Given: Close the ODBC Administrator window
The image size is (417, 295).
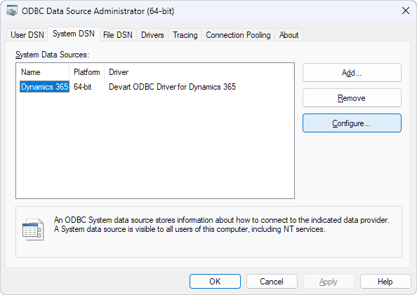Looking at the screenshot, I should click(x=406, y=11).
